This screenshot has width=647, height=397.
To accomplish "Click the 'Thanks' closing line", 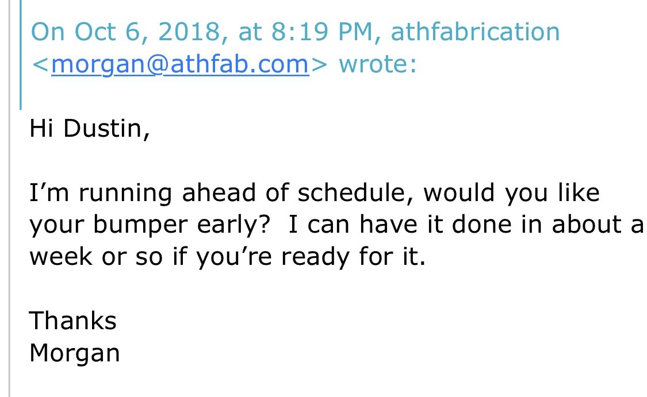I will (x=73, y=321).
